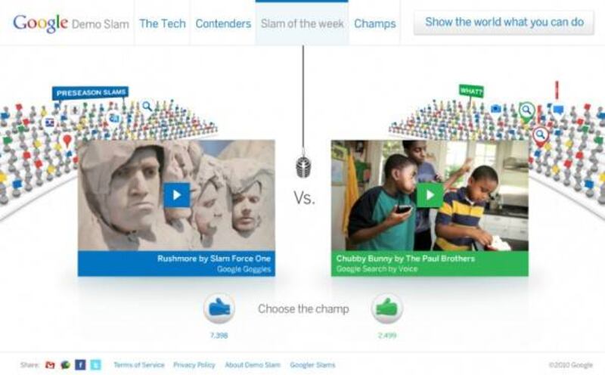Click the Preseason Slams sign
Image resolution: width=605 pixels, height=375 pixels.
point(90,92)
